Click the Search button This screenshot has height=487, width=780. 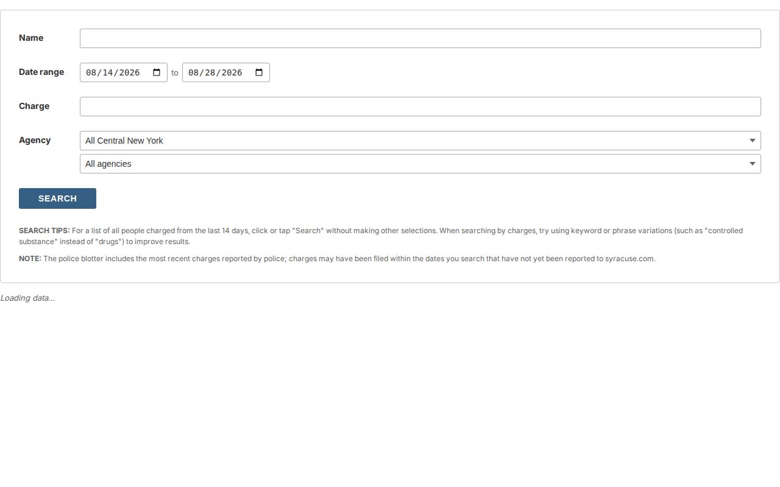(x=57, y=198)
